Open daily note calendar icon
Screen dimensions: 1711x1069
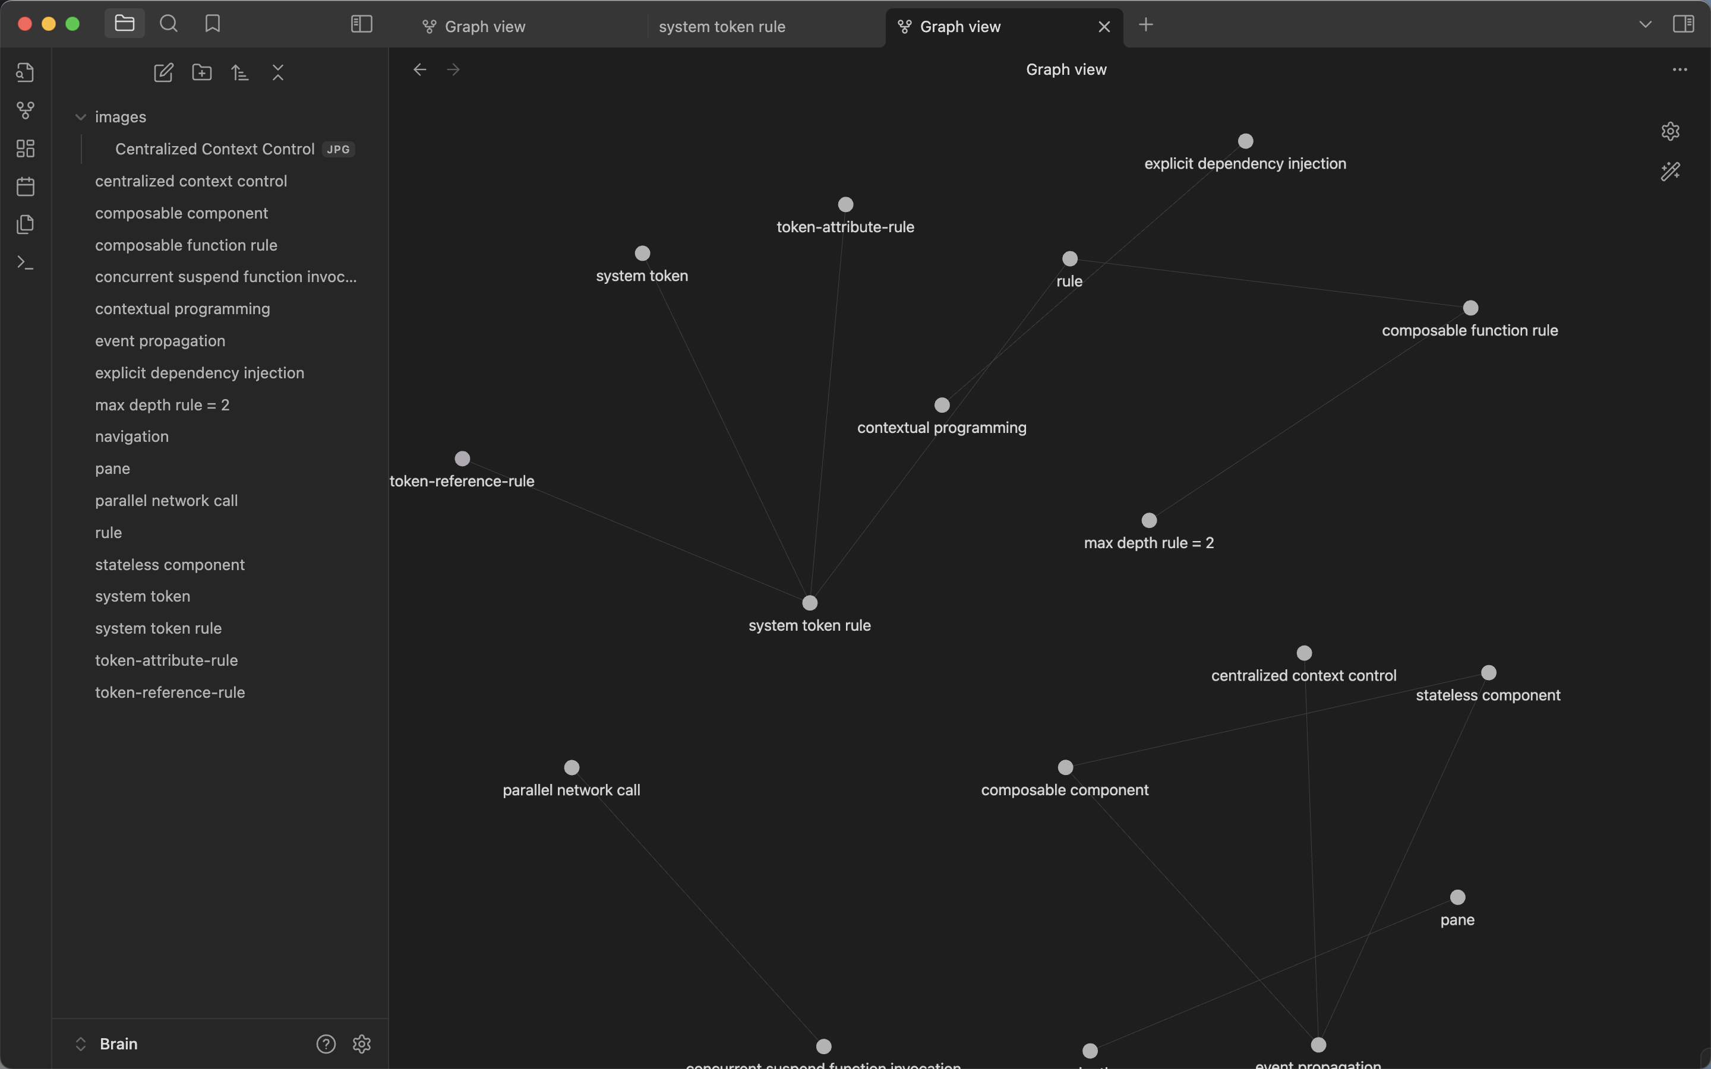pos(26,186)
